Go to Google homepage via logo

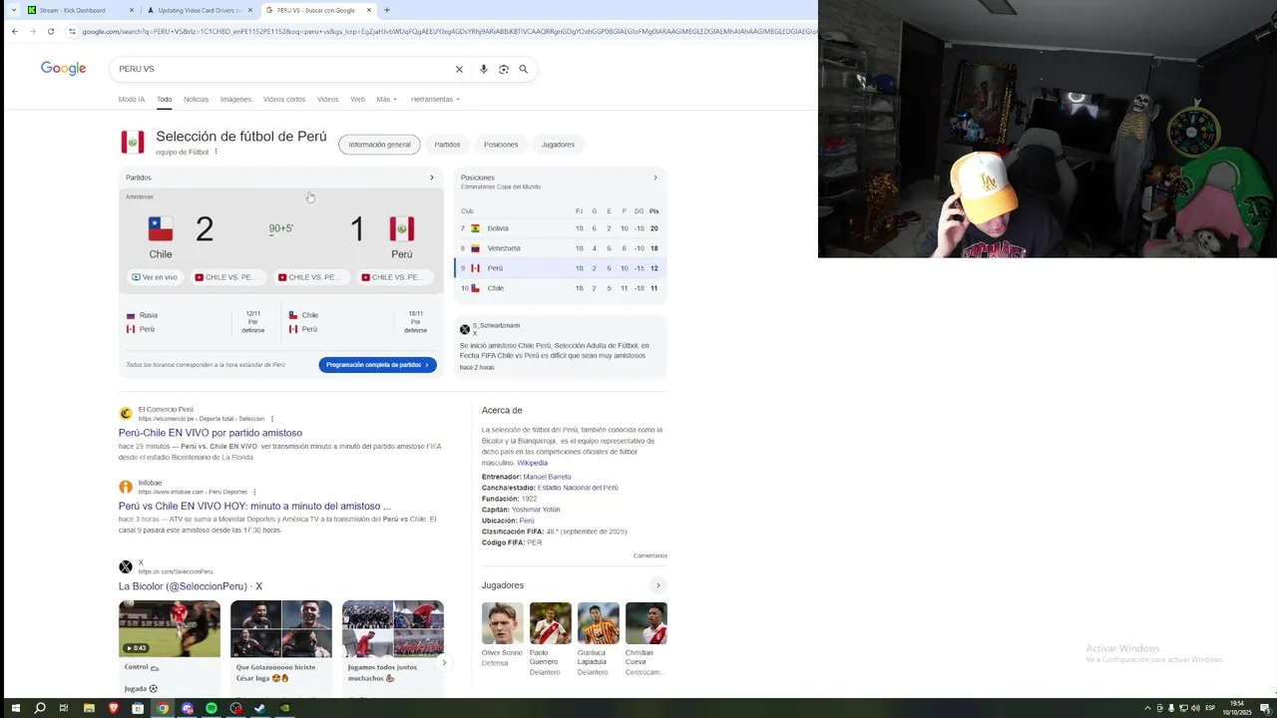63,68
